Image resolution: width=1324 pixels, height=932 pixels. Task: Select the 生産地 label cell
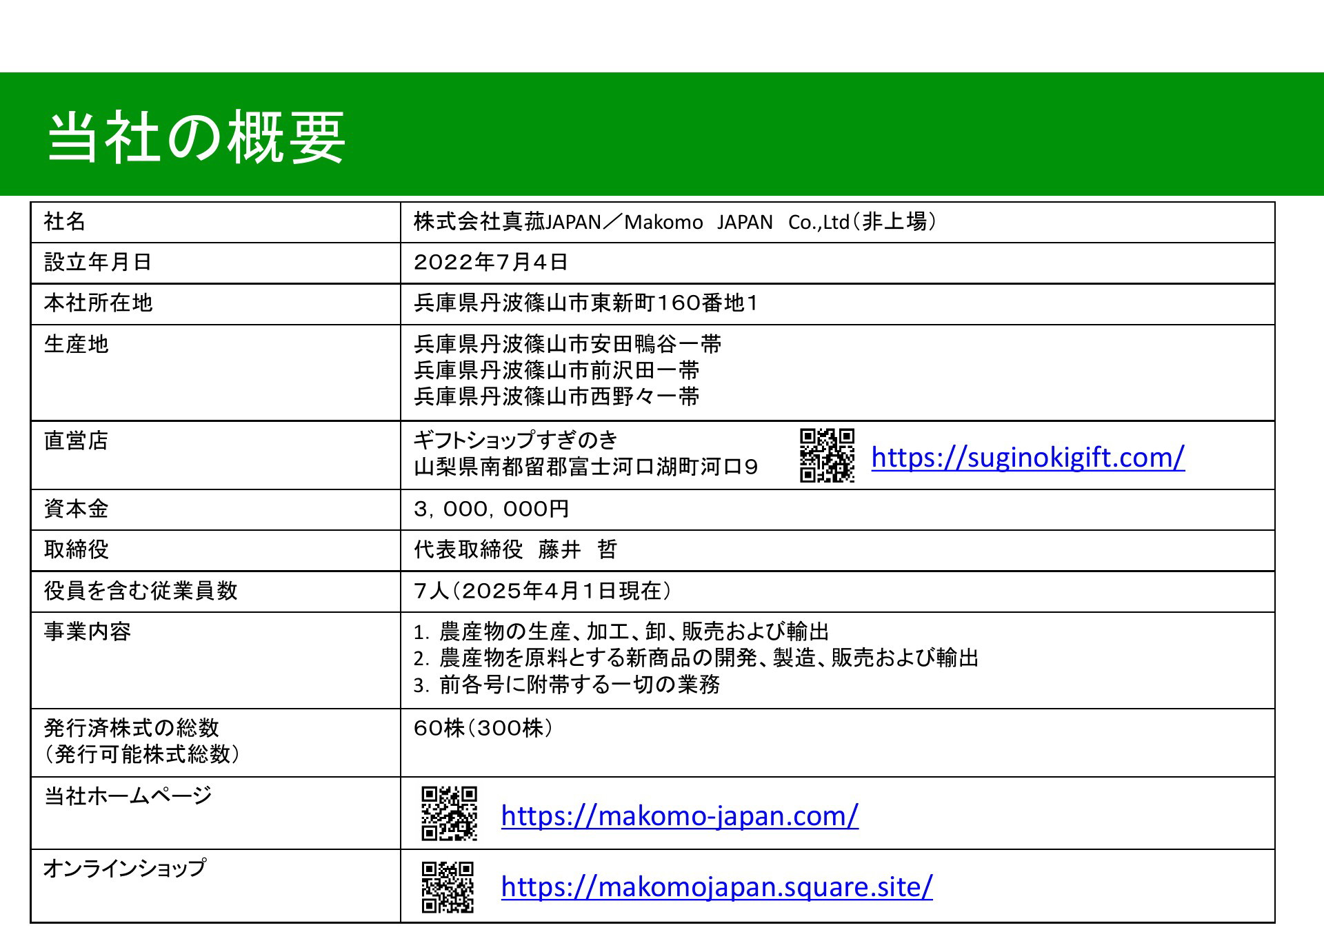point(215,372)
